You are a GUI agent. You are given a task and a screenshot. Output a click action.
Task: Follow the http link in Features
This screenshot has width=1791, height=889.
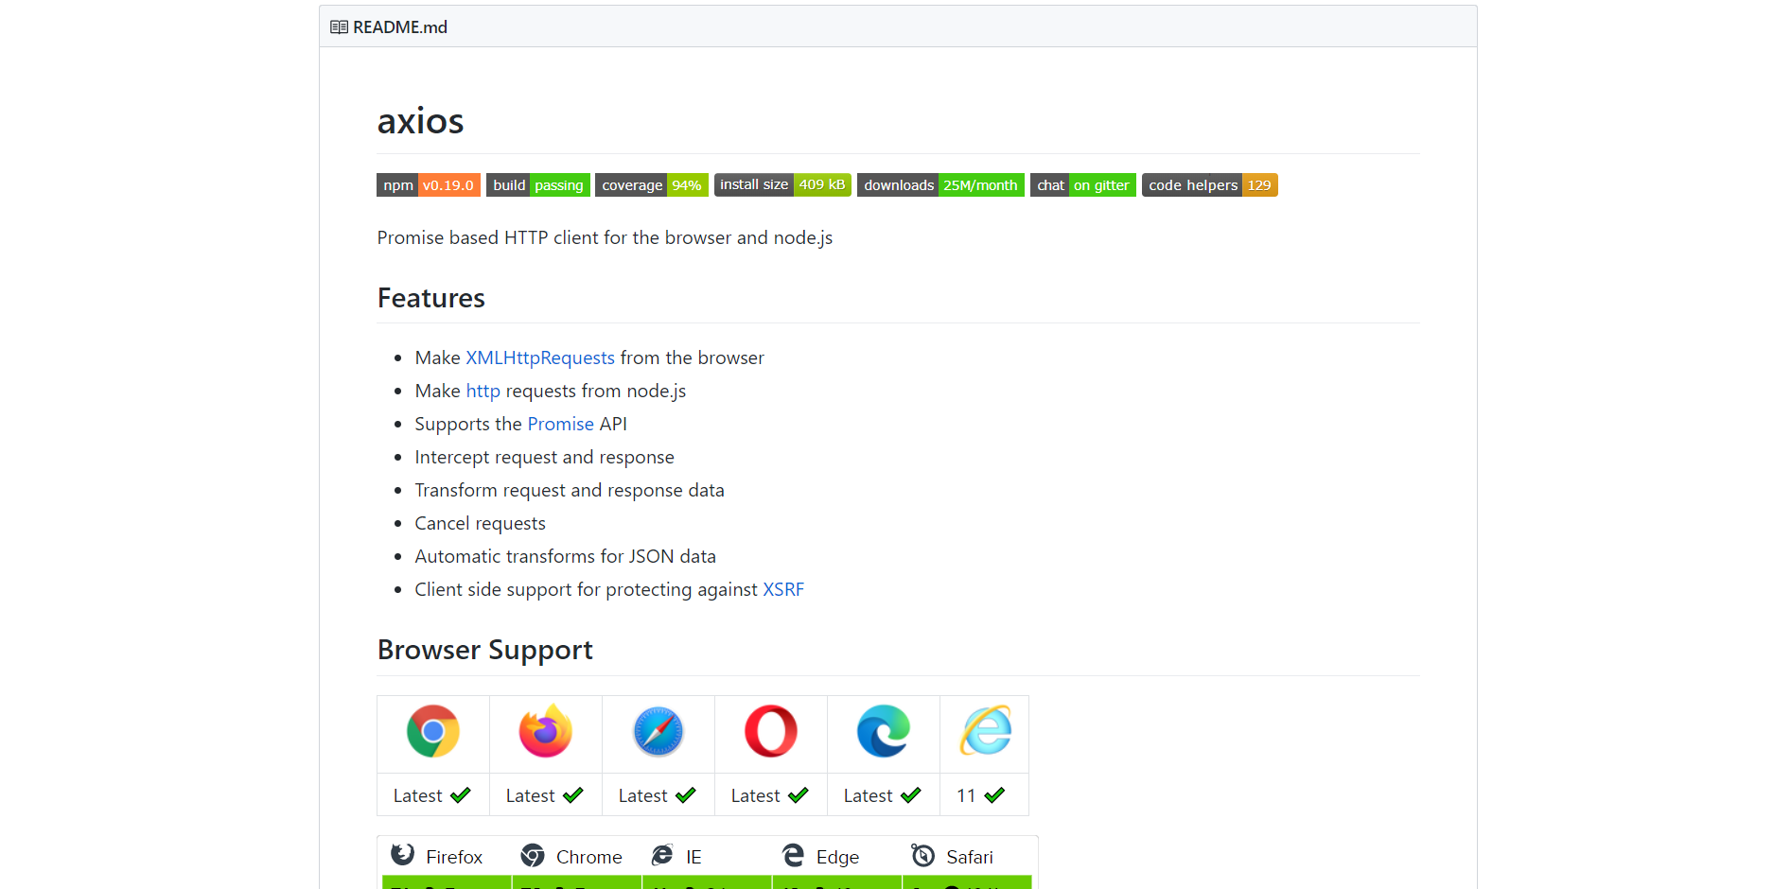[x=483, y=391]
